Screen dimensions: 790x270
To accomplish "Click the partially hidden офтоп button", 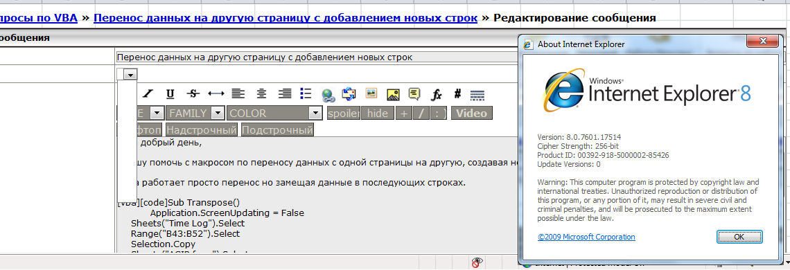I will click(150, 130).
